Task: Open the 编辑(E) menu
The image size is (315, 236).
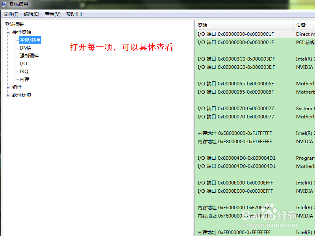Action: point(31,14)
